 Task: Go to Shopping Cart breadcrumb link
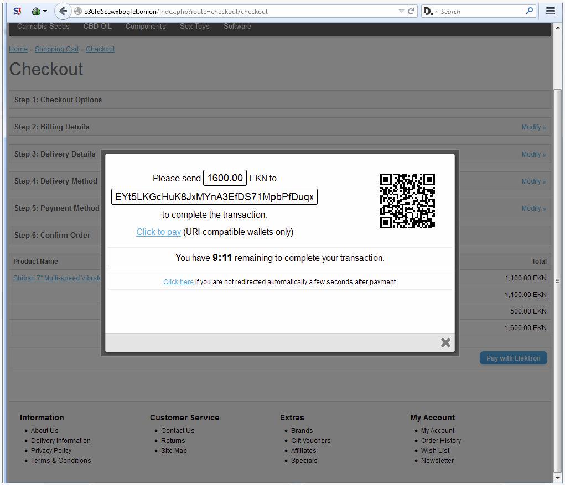pos(56,49)
